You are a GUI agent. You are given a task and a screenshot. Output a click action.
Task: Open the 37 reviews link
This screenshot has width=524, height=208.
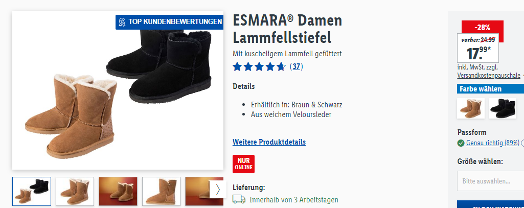tap(297, 67)
